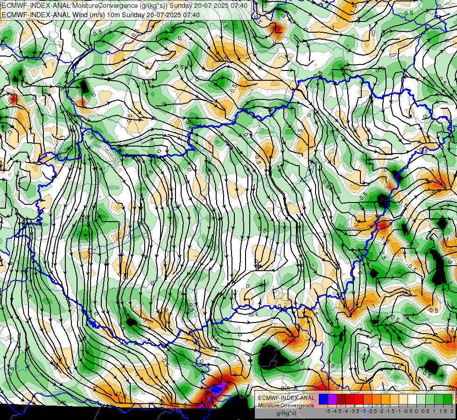Image resolution: width=457 pixels, height=420 pixels.
Task: Click the 2 legend tick value
Action: coord(452,411)
